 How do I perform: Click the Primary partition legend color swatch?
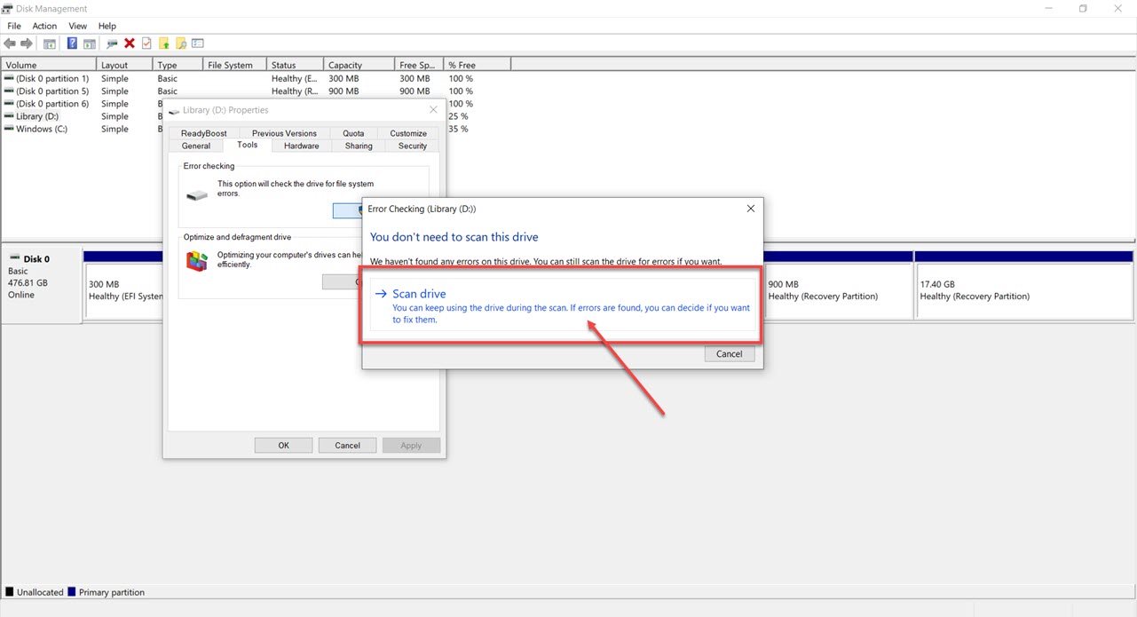coord(73,591)
